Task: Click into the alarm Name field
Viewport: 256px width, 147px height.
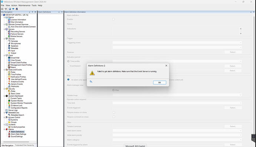Action: click(177, 24)
